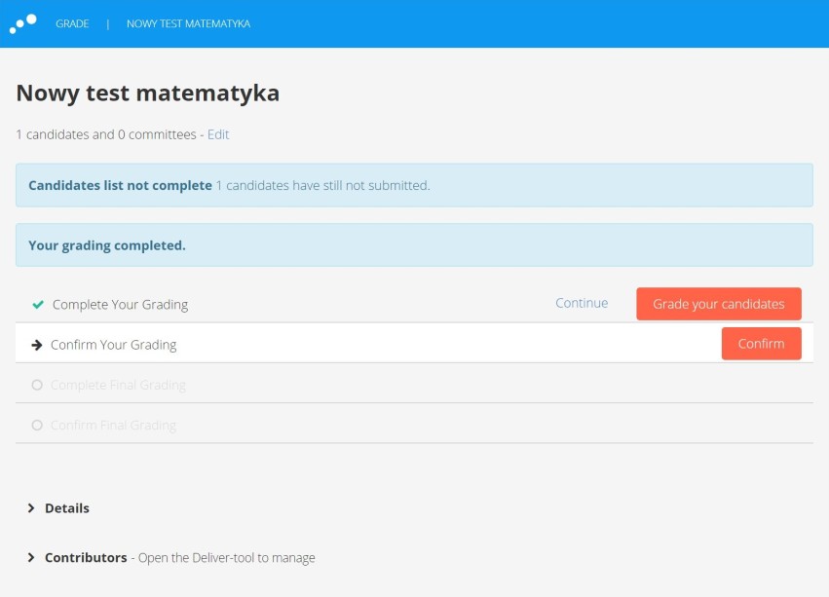Click the arrow icon beside Confirm Your Grading
The image size is (829, 597).
tap(36, 345)
